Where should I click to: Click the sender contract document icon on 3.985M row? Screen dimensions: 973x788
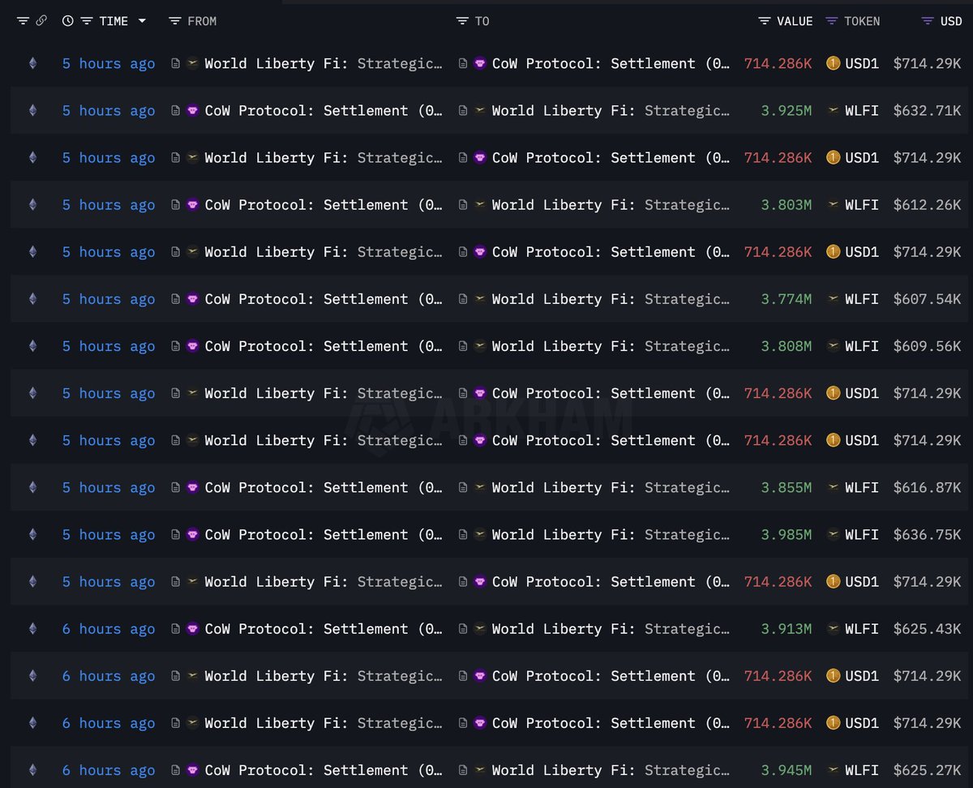click(175, 535)
